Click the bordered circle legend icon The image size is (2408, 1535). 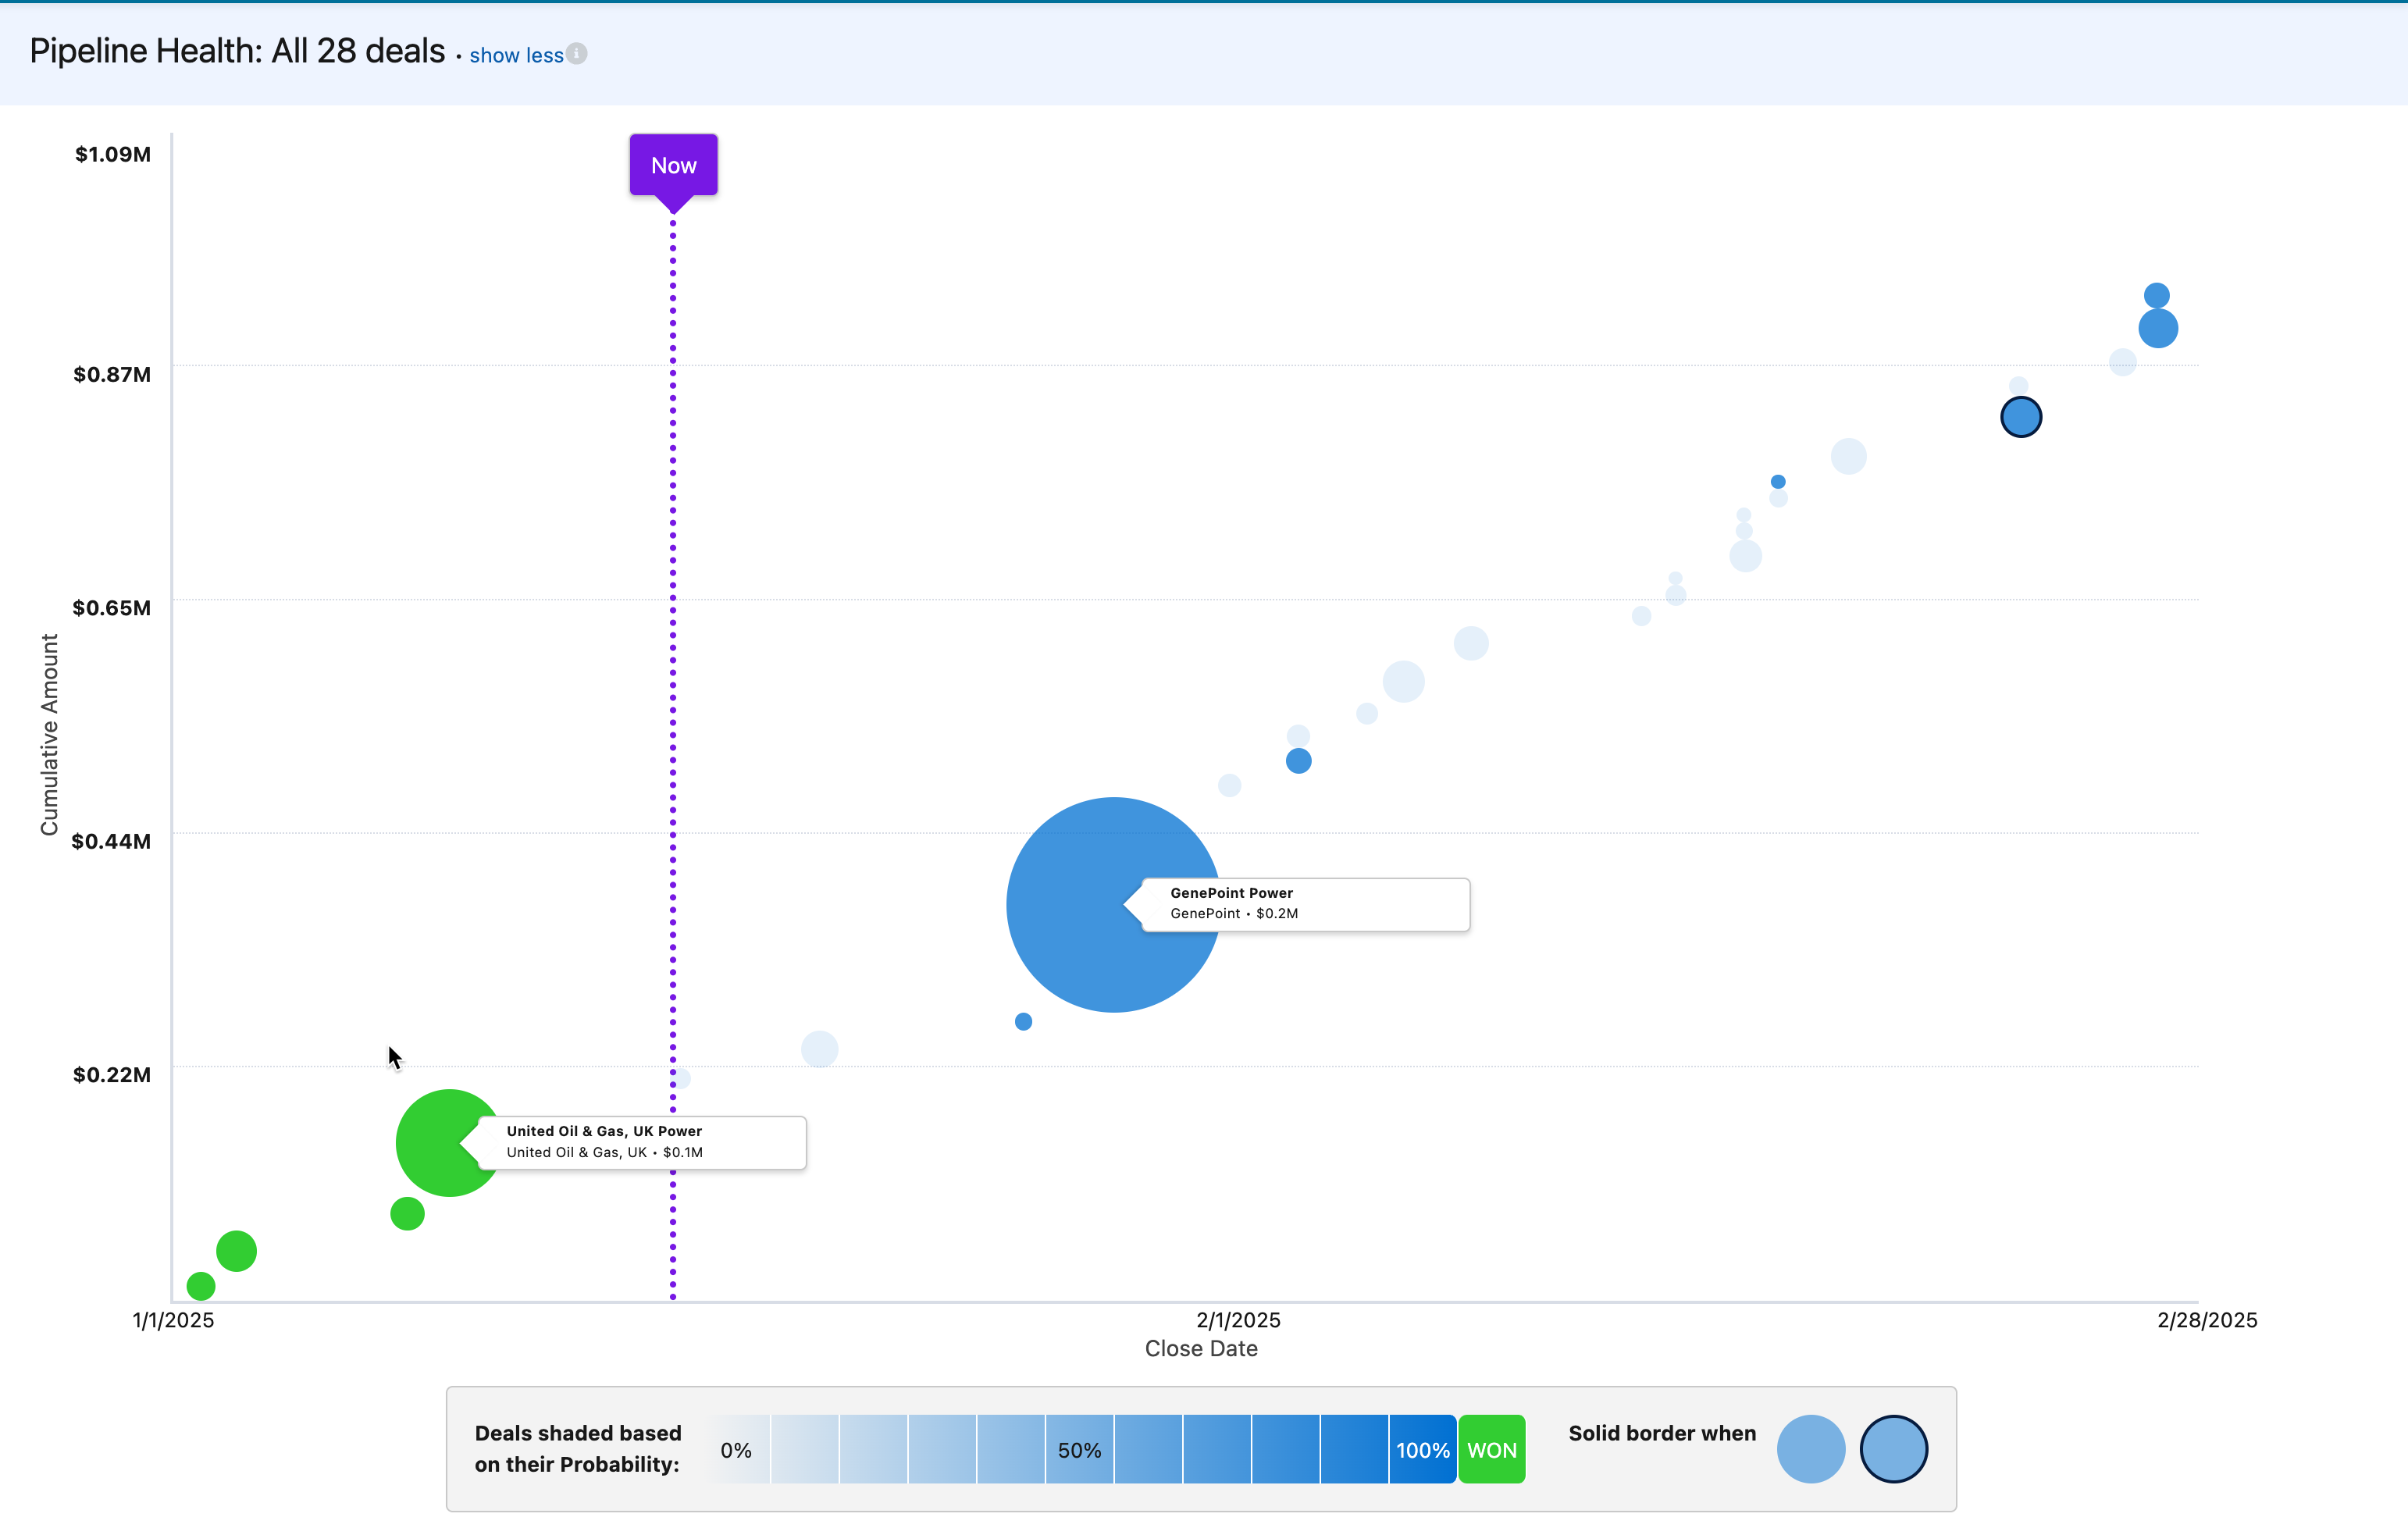pyautogui.click(x=1893, y=1449)
